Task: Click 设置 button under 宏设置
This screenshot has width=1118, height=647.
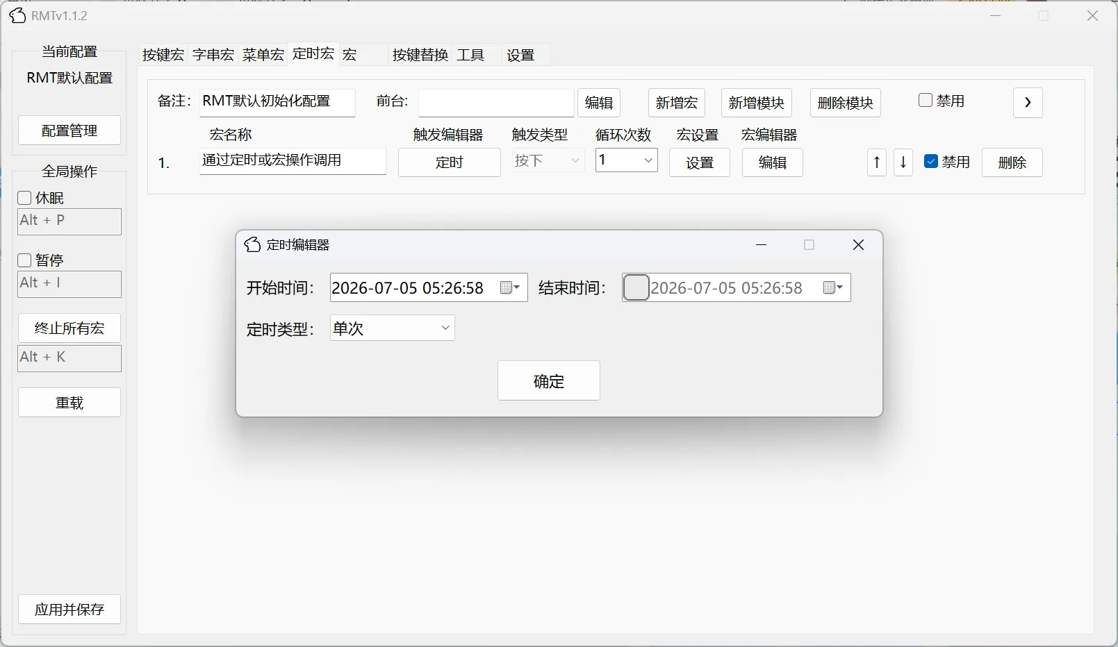Action: pyautogui.click(x=700, y=162)
